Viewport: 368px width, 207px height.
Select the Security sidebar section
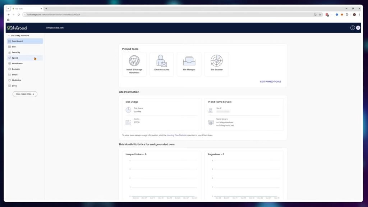pyautogui.click(x=16, y=52)
